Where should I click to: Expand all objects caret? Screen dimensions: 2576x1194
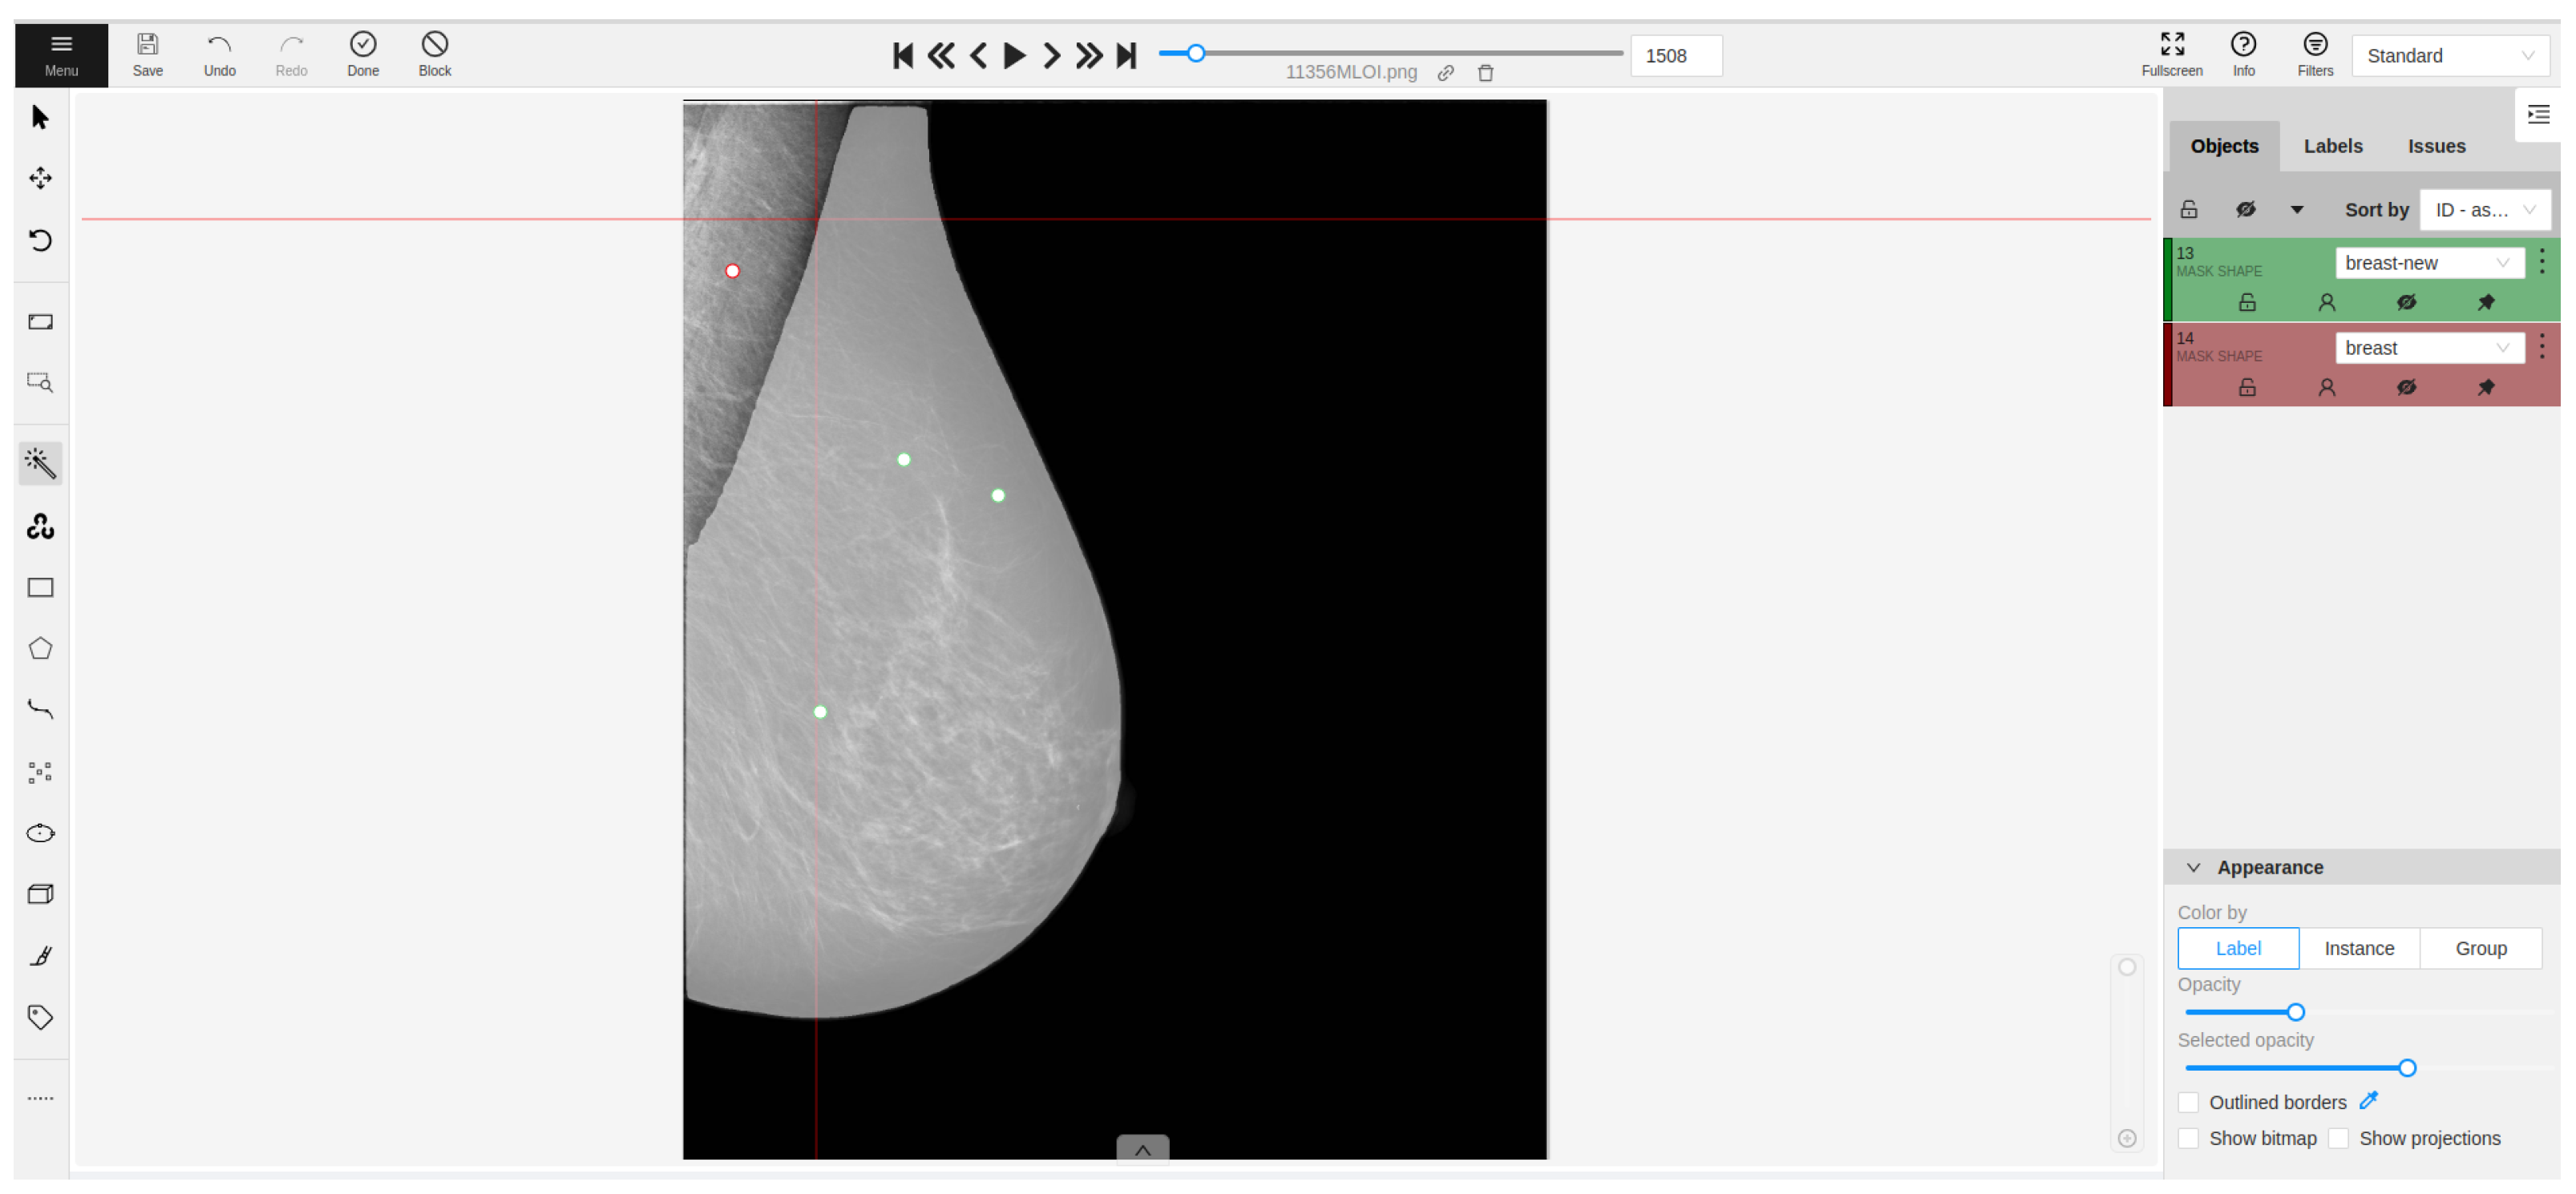pos(2297,210)
